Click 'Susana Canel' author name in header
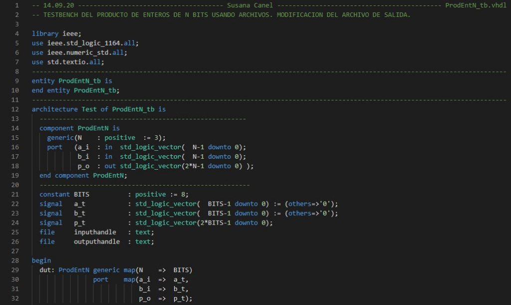This screenshot has height=305, width=511. [x=250, y=5]
